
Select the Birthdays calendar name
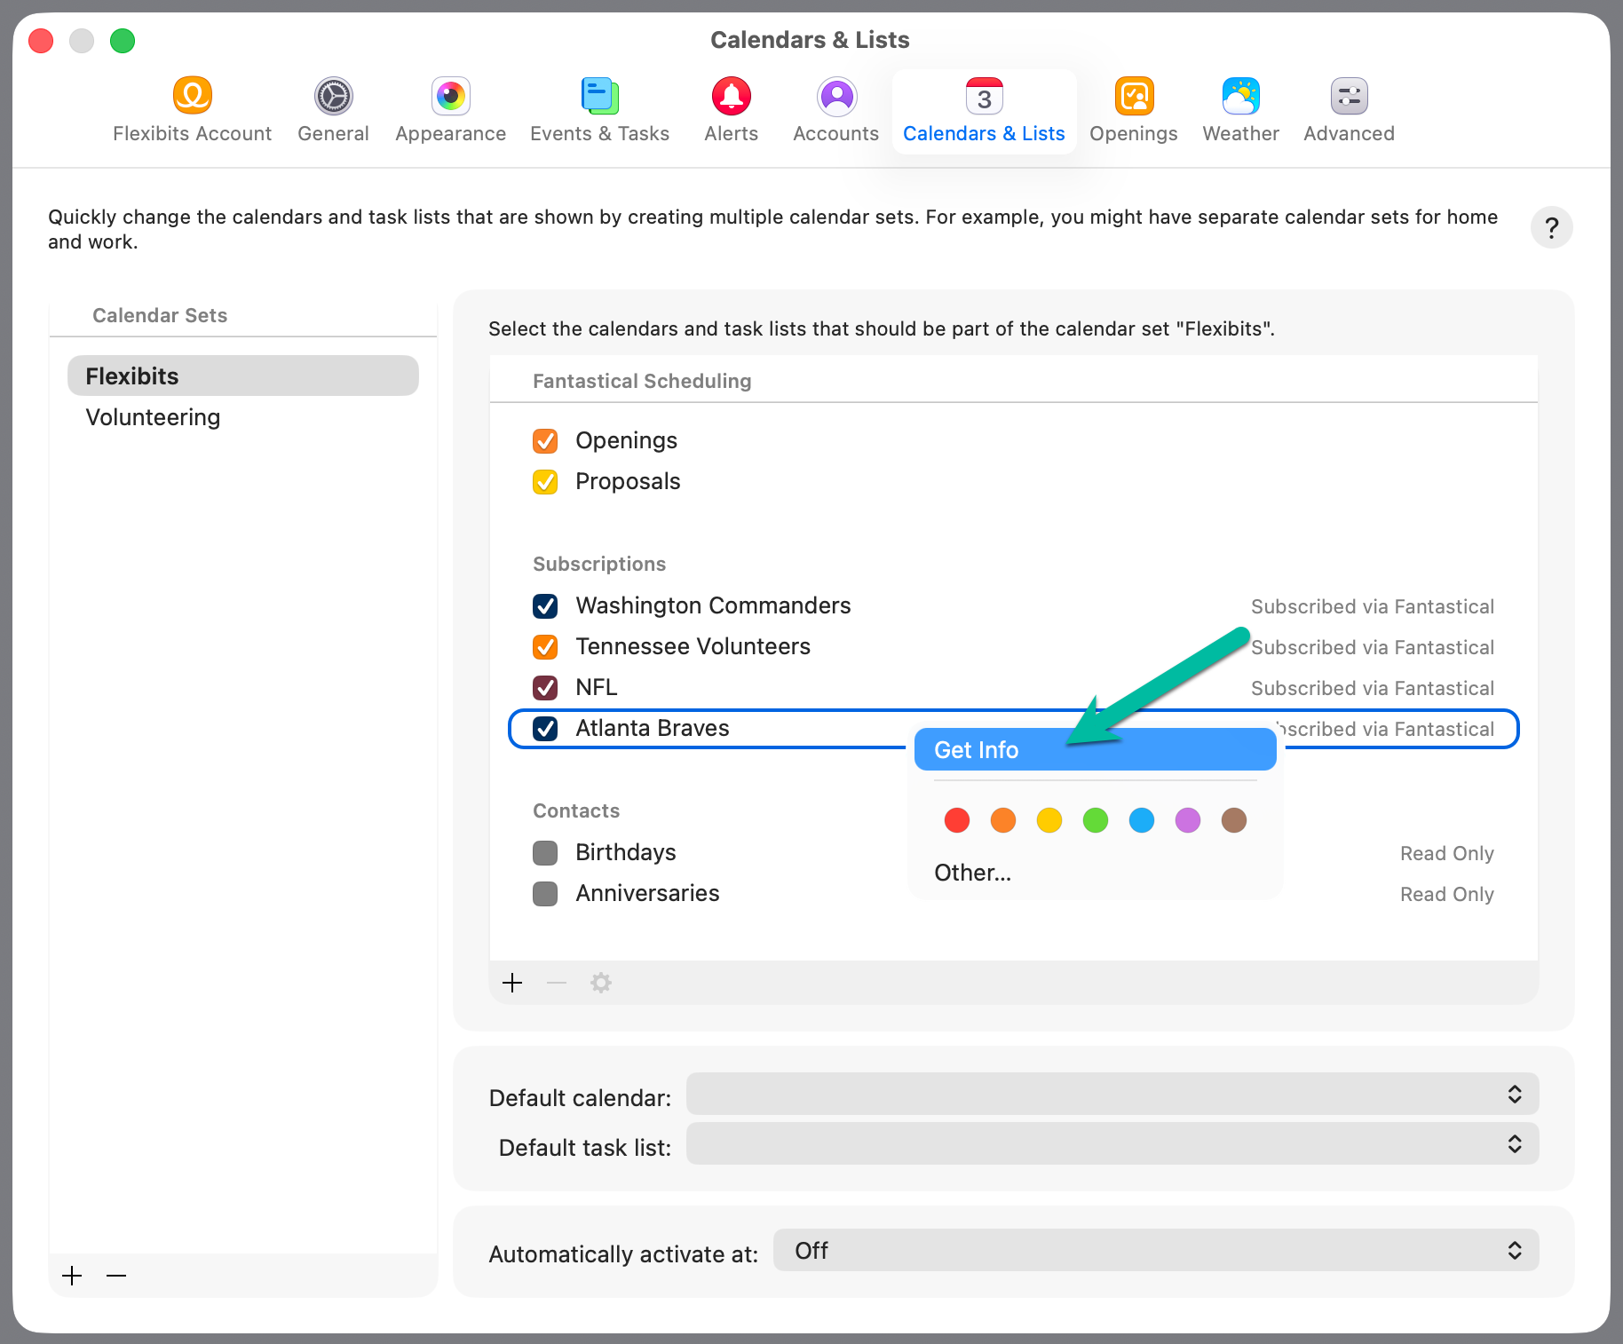point(626,852)
